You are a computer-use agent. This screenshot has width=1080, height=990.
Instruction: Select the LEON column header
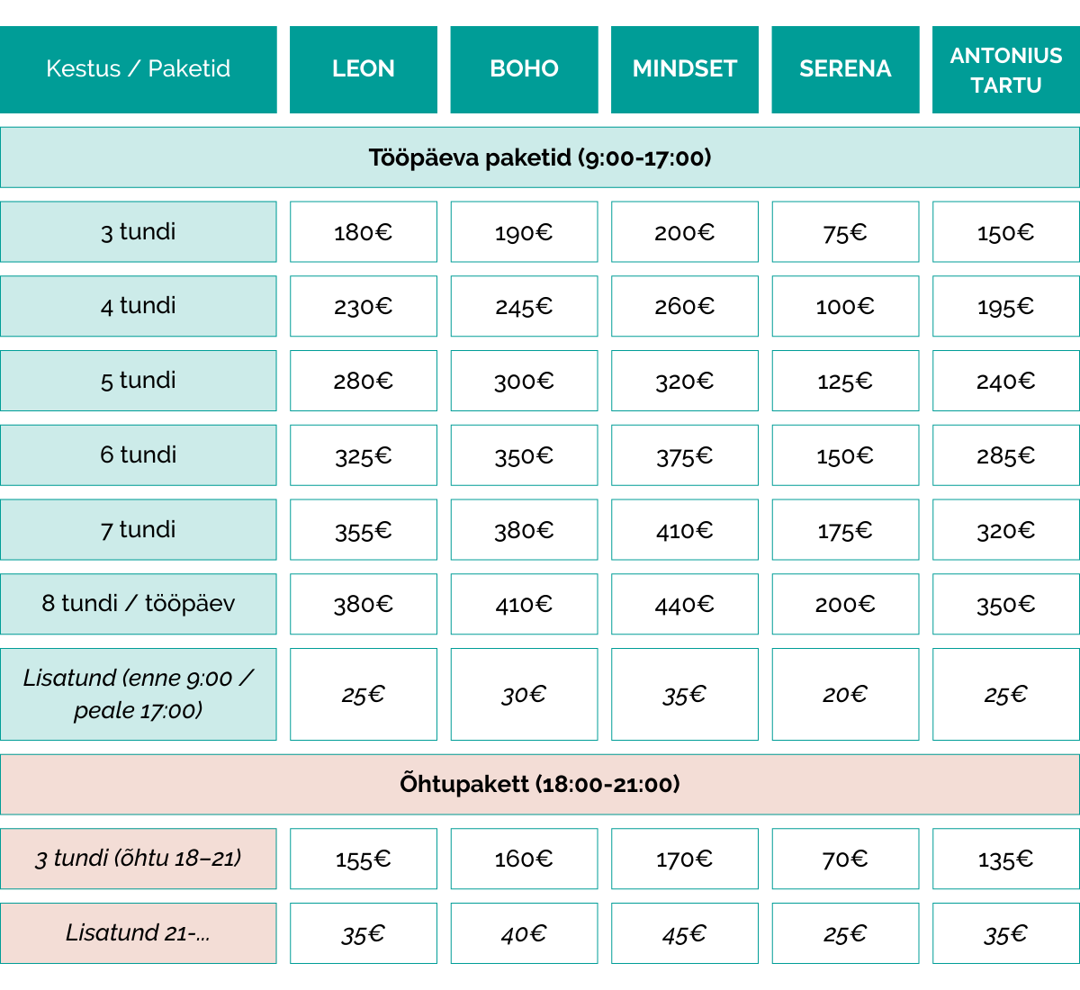coord(364,69)
